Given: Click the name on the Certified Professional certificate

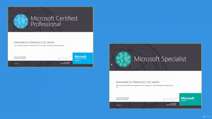Looking at the screenshot, I should point(34,43).
